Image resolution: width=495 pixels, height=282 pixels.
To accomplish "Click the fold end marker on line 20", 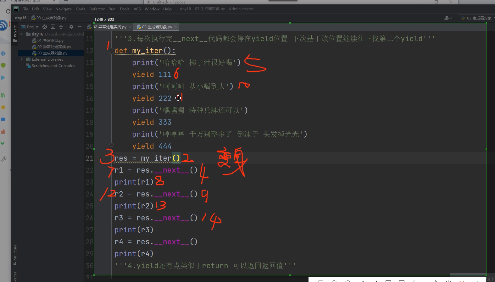I will pos(111,146).
